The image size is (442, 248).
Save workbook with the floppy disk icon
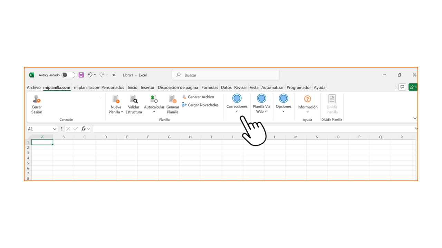[81, 75]
